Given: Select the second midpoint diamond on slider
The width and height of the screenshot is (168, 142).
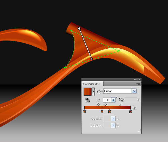Looking at the screenshot, I should pos(106,105).
